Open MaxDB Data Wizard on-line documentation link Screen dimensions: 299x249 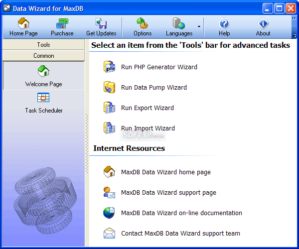pos(181,213)
